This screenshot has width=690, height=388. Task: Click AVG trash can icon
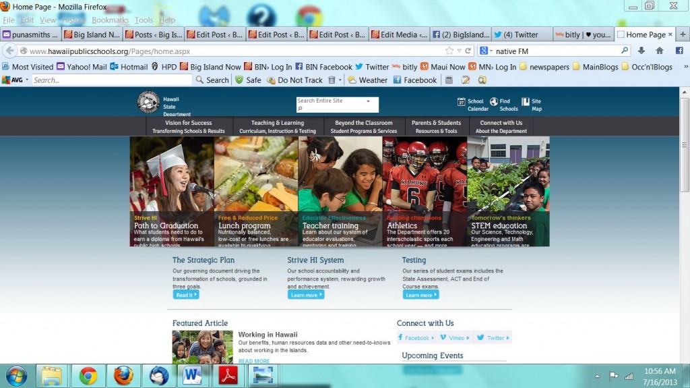(332, 80)
